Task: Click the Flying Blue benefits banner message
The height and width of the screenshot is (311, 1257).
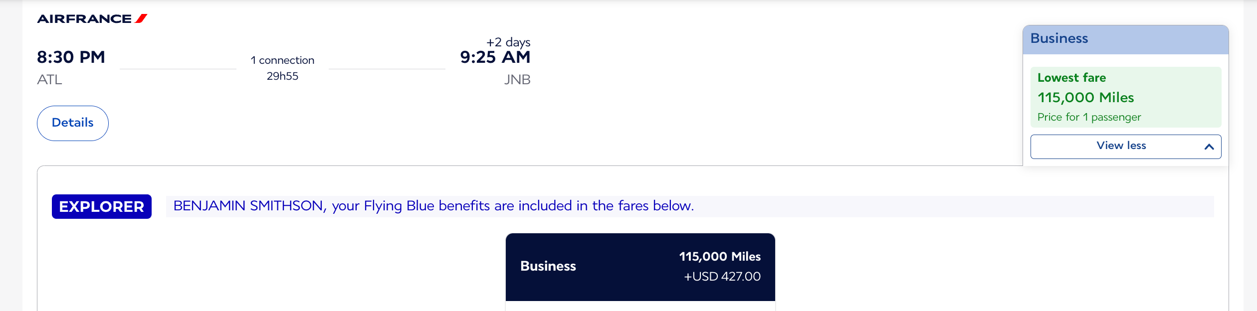Action: click(x=433, y=206)
